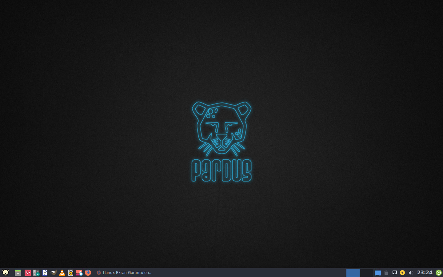This screenshot has height=277, width=443.
Task: Launch the speaker music player application
Action: (x=71, y=272)
